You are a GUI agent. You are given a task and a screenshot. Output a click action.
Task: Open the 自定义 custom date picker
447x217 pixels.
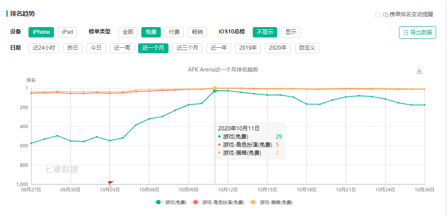click(307, 48)
